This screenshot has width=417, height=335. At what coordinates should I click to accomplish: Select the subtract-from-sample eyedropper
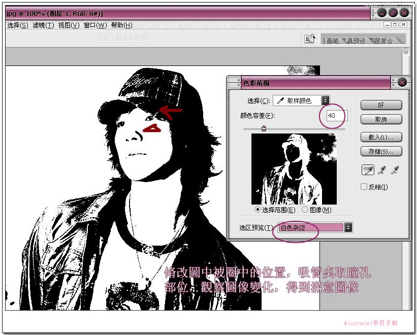(x=395, y=170)
